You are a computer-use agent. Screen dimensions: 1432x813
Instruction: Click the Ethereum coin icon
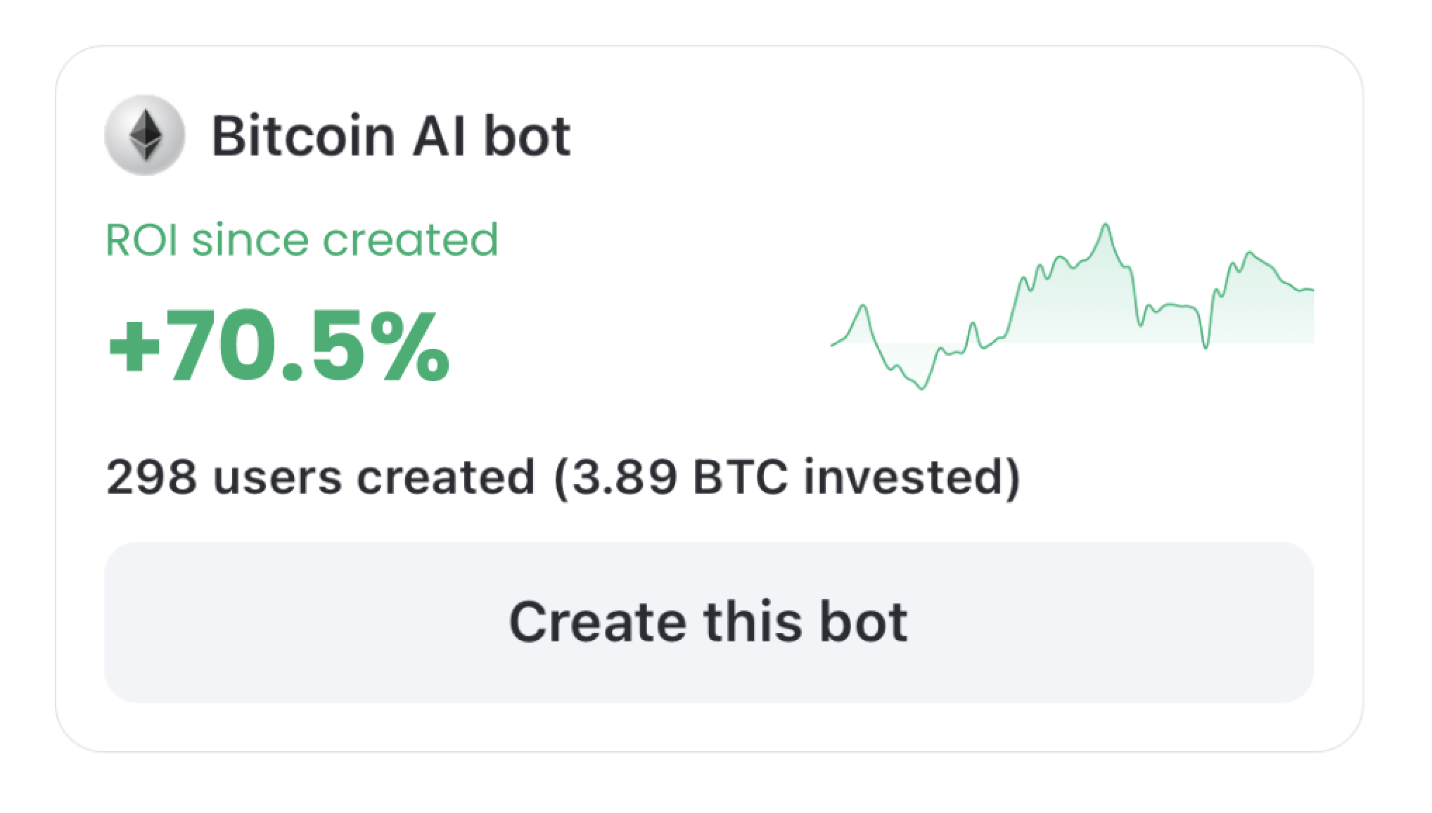tap(145, 135)
